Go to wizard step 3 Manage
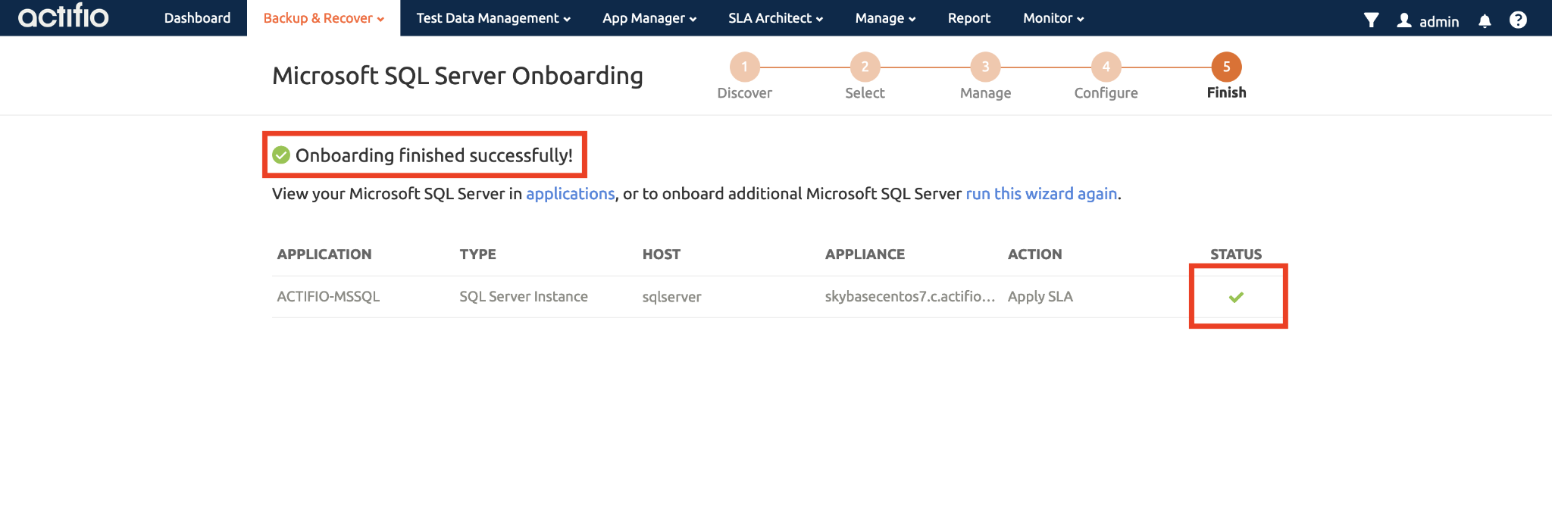Viewport: 1552px width, 509px height. pos(985,67)
